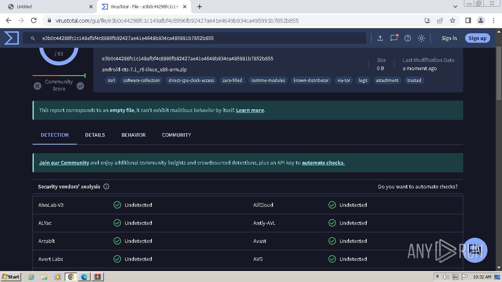Toggle the browser side panel icon

coord(468,20)
